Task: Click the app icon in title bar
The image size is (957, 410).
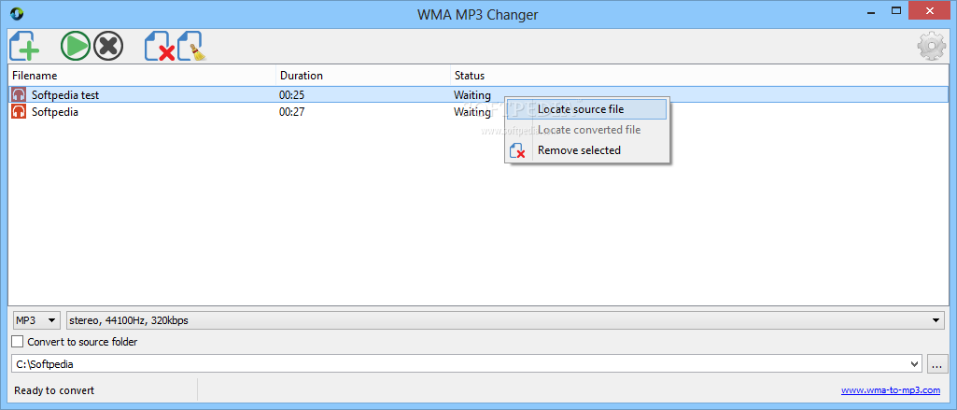Action: [x=17, y=13]
